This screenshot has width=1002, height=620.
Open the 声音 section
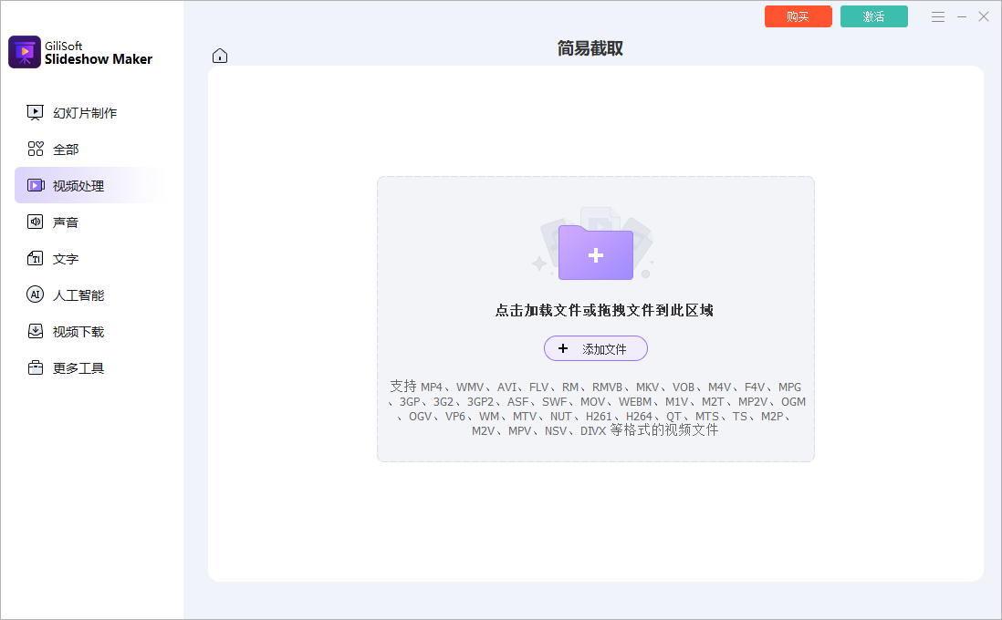[66, 222]
